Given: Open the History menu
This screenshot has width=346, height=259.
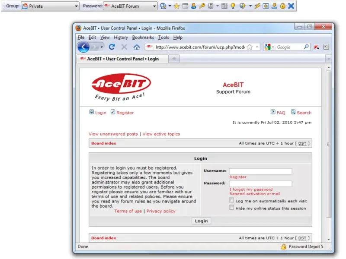Looking at the screenshot, I should (121, 38).
